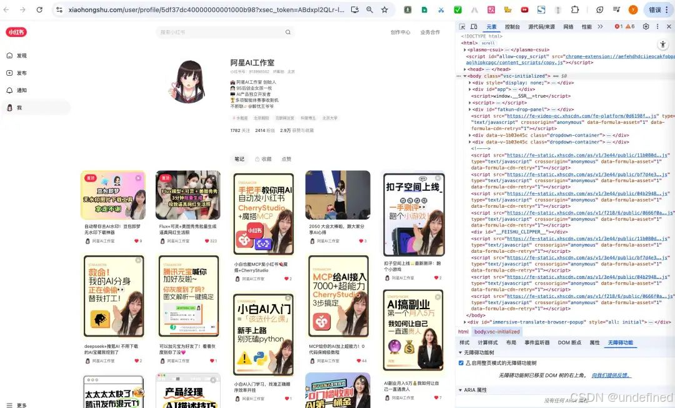The height and width of the screenshot is (408, 675).
Task: Open the pink translate extension icon
Action: point(491,9)
